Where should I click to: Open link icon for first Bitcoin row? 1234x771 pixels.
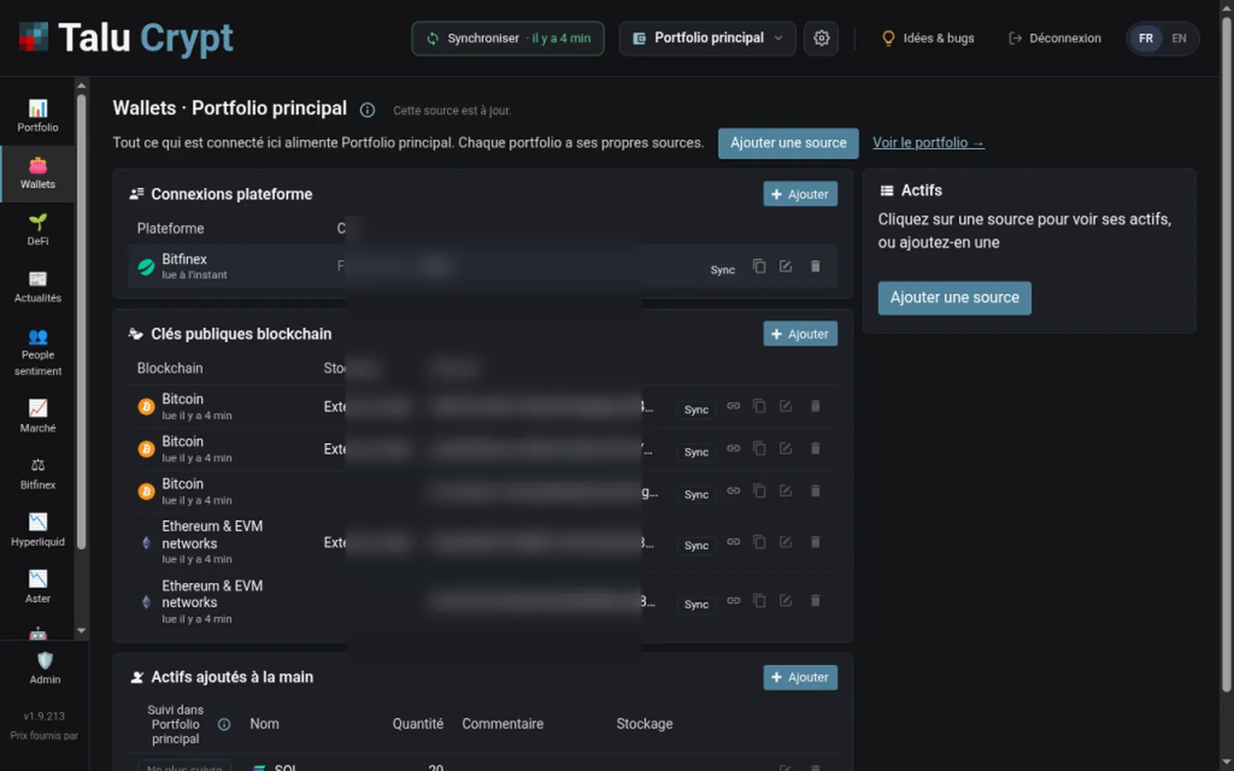click(x=733, y=406)
